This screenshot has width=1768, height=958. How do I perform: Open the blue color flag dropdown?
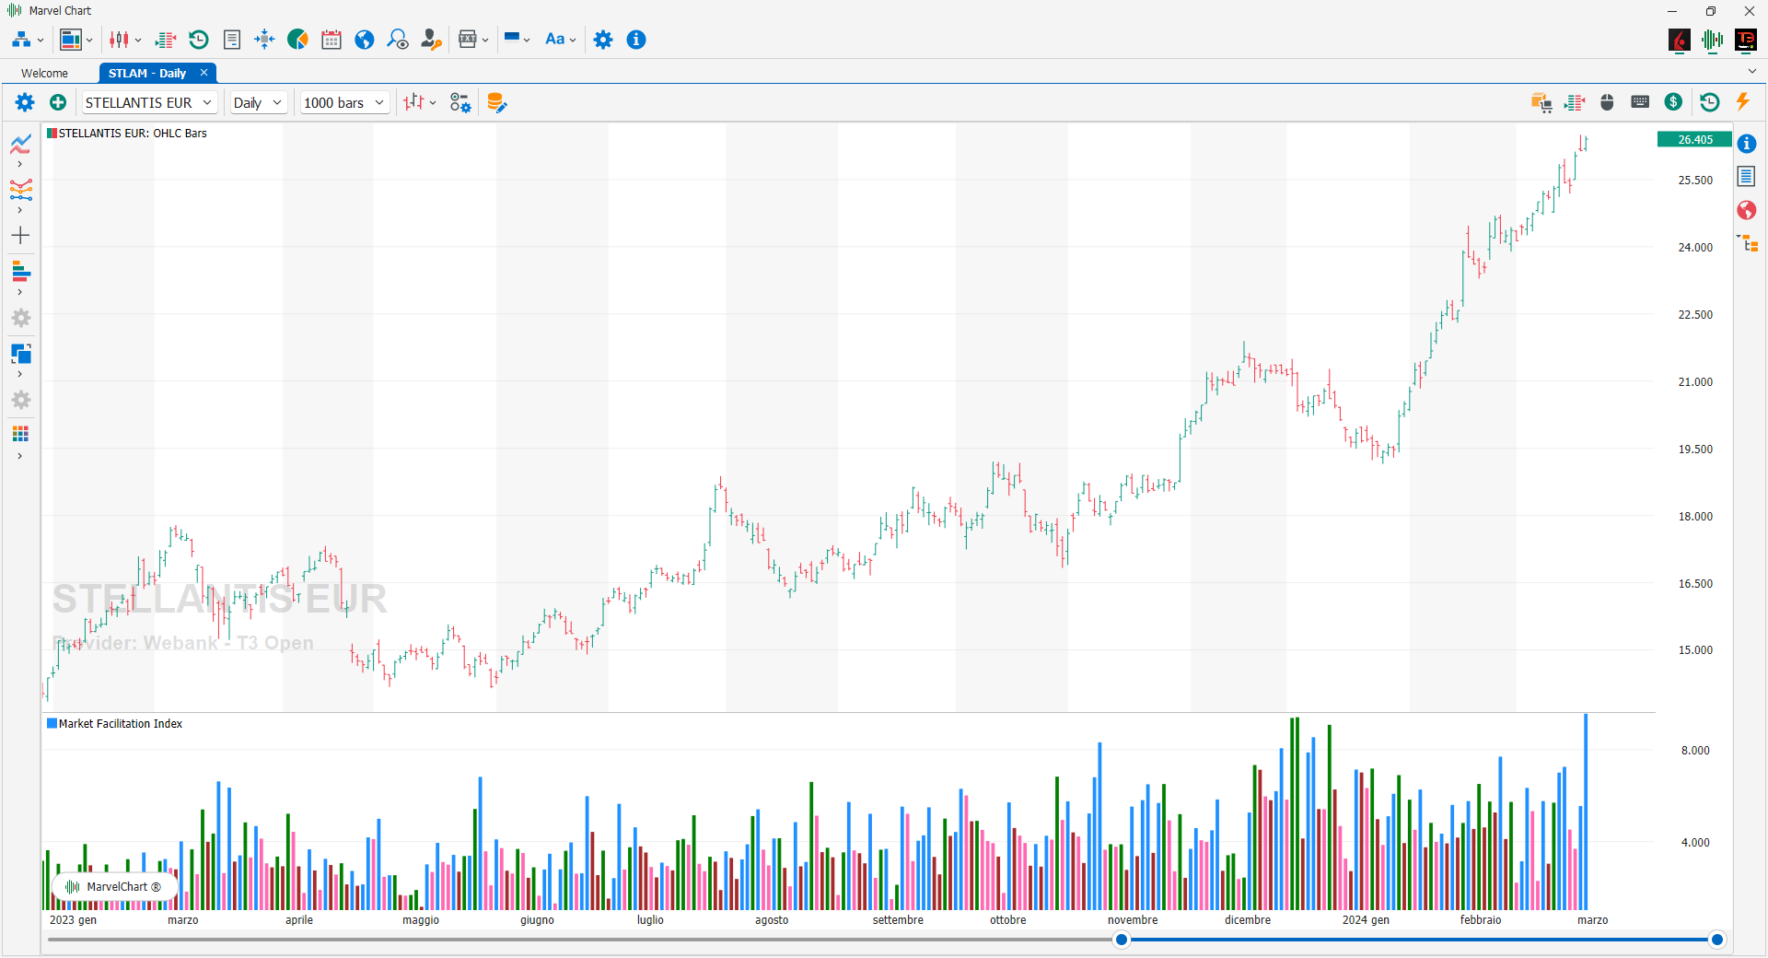pos(517,40)
